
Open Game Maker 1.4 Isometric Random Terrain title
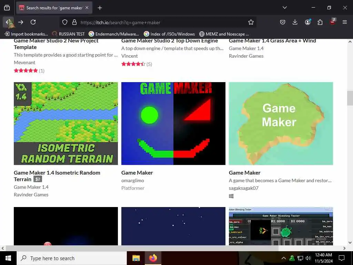(57, 176)
